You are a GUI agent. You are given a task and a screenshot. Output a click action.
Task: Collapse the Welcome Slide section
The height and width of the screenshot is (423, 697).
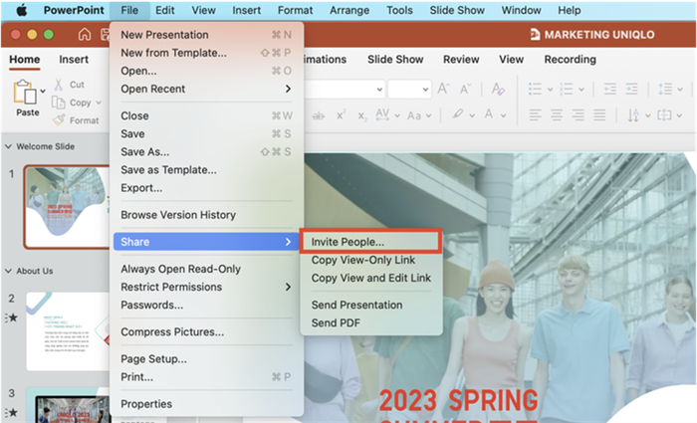point(8,146)
